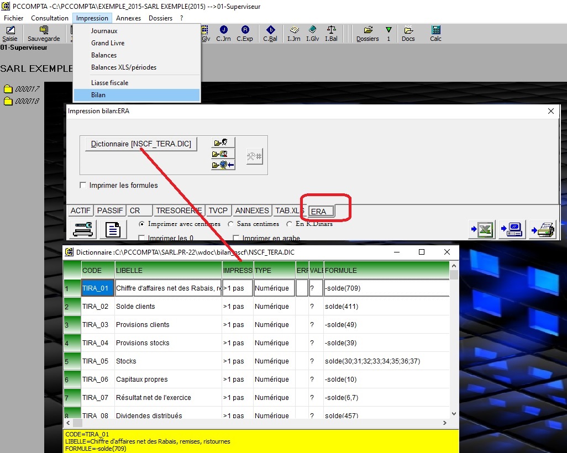This screenshot has width=567, height=453.
Task: Select the TIRA_05 Stocks row code
Action: click(96, 361)
